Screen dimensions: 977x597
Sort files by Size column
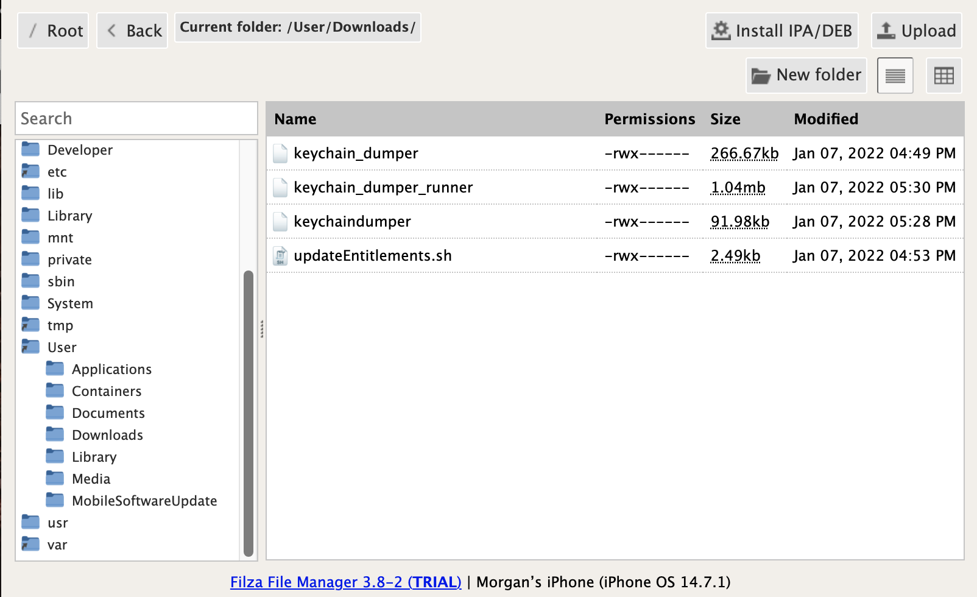tap(725, 119)
